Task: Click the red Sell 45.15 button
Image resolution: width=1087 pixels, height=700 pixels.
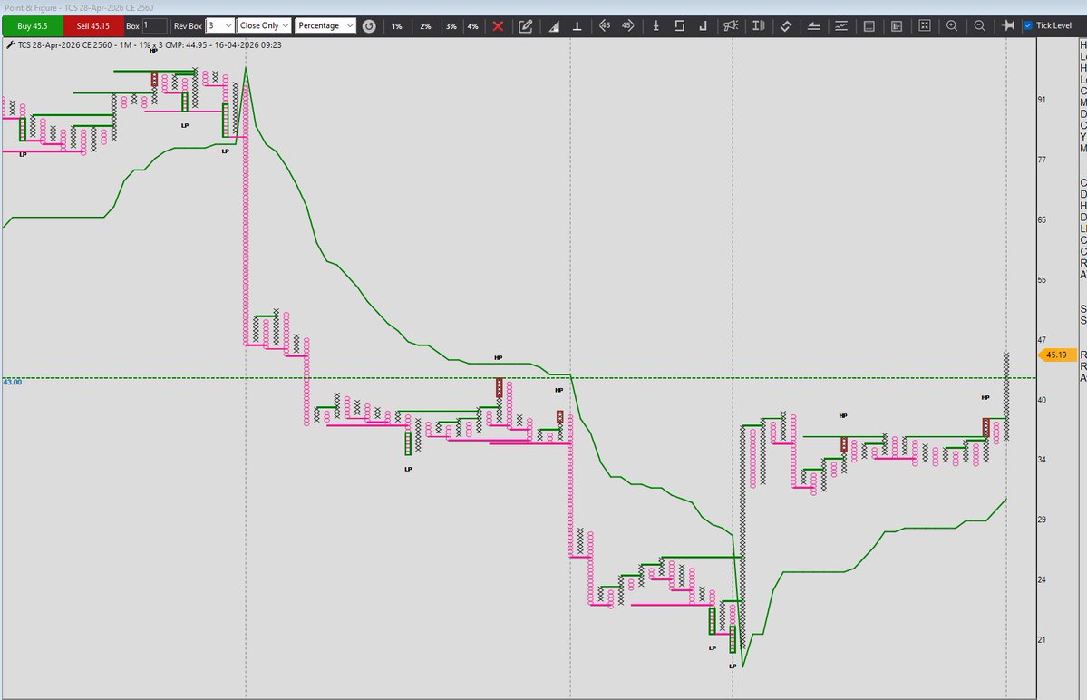Action: (x=92, y=25)
